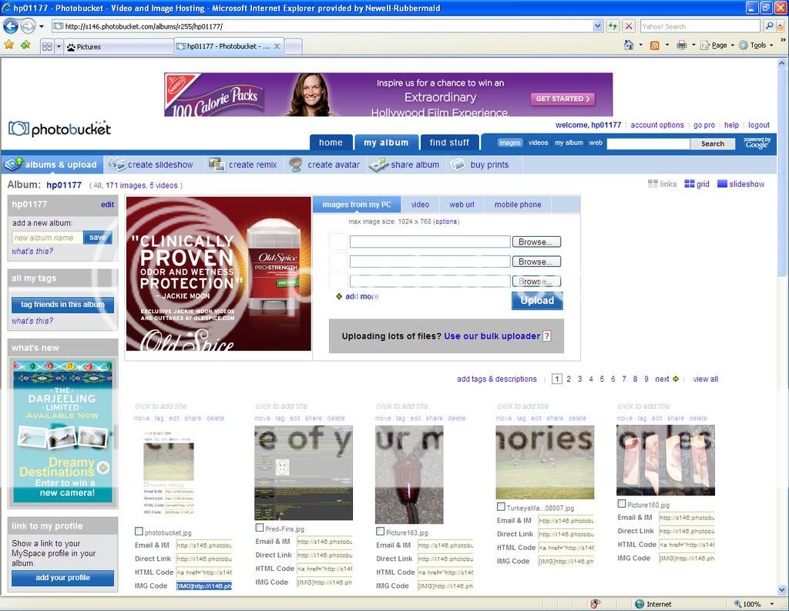Viewport: 789px width, 611px height.
Task: Click the RSS feeds icon
Action: pyautogui.click(x=655, y=46)
